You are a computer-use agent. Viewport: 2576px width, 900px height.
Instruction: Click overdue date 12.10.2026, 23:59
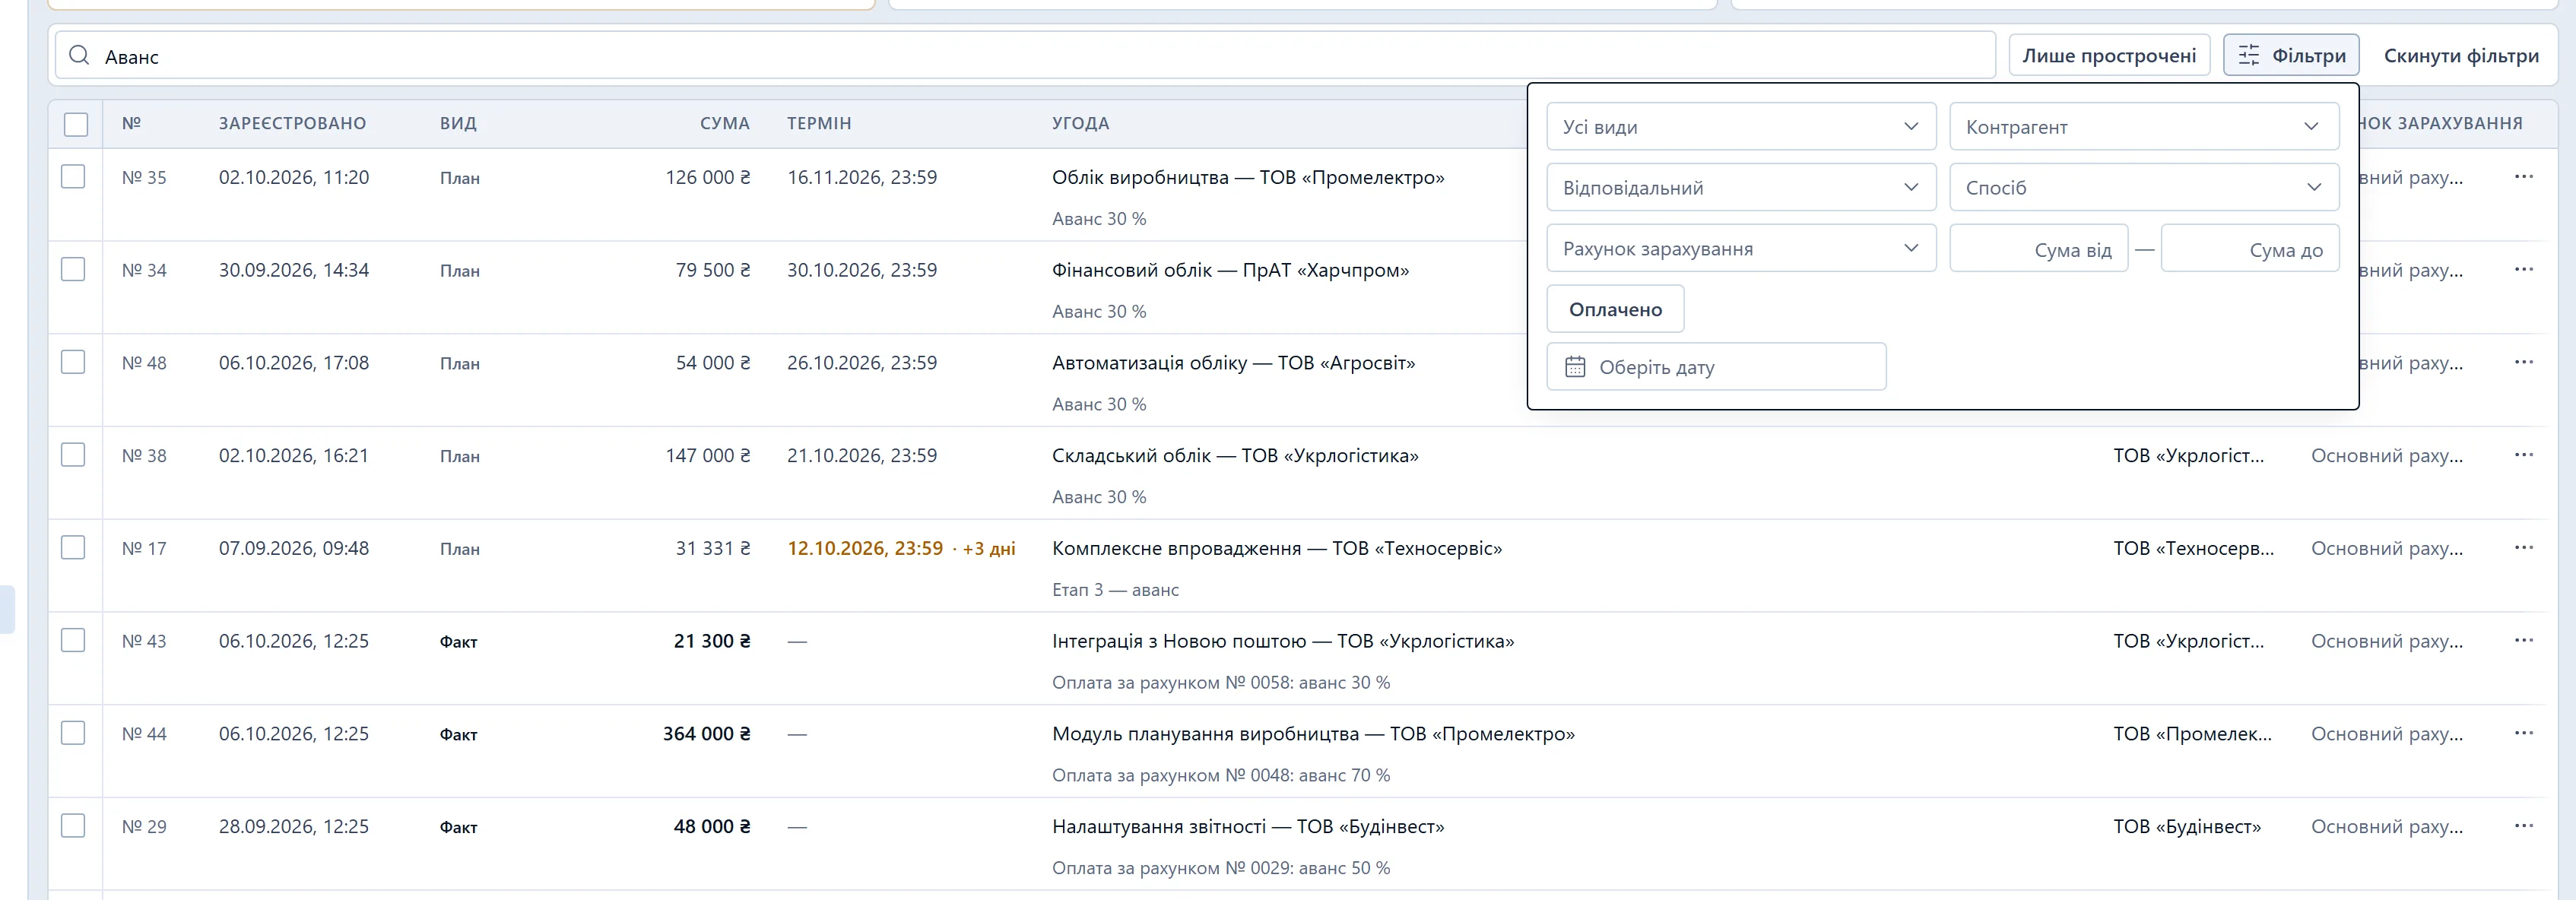click(x=865, y=548)
